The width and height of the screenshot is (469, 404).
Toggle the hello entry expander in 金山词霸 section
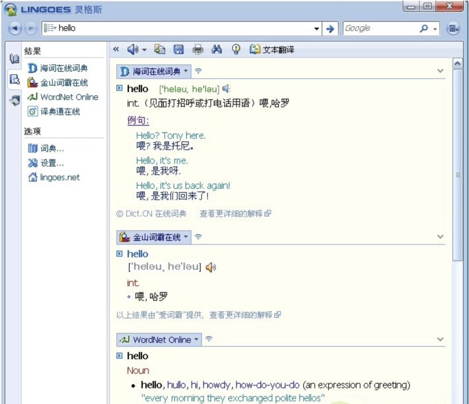click(x=119, y=253)
